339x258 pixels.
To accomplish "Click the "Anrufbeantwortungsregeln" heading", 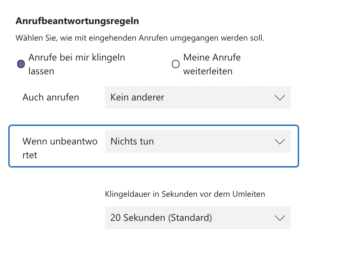I will tap(77, 21).
